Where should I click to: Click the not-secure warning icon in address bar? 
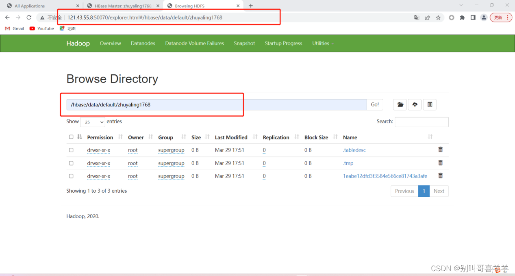pos(42,17)
